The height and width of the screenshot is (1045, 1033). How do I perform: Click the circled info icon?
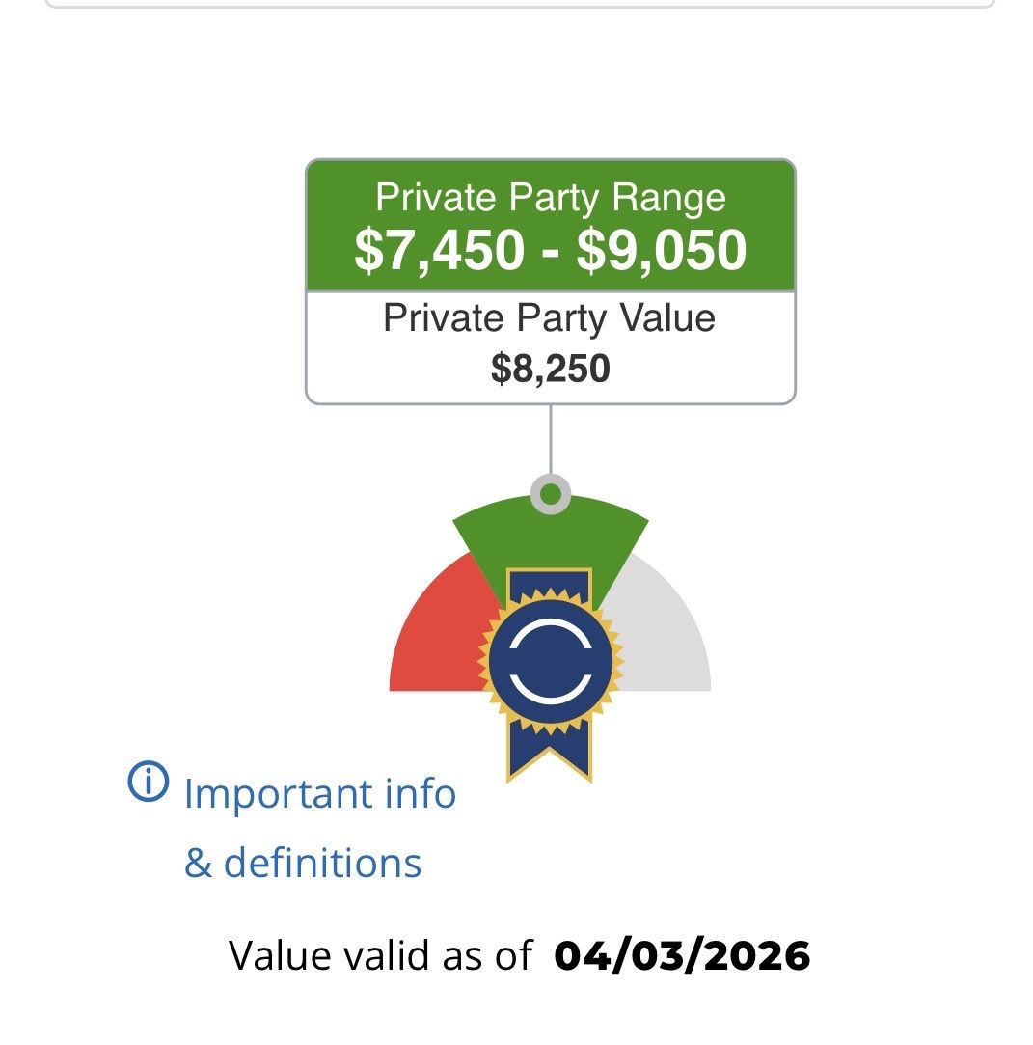(x=148, y=783)
